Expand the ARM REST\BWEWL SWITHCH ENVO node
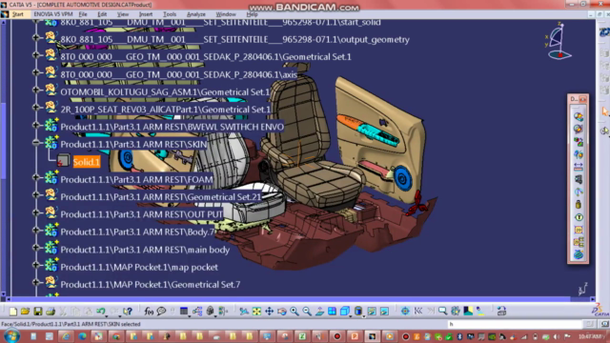 click(x=36, y=125)
